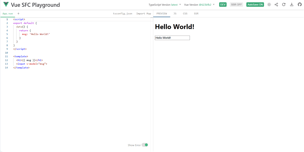Screen dimensions: 304x152
Task: Toggle the Show Error switch
Action: click(x=145, y=145)
